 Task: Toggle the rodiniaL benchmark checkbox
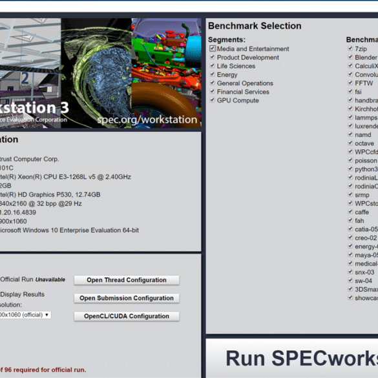350,178
